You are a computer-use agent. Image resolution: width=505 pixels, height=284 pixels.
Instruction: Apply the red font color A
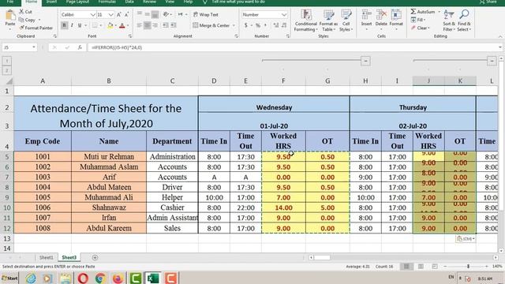(122, 25)
